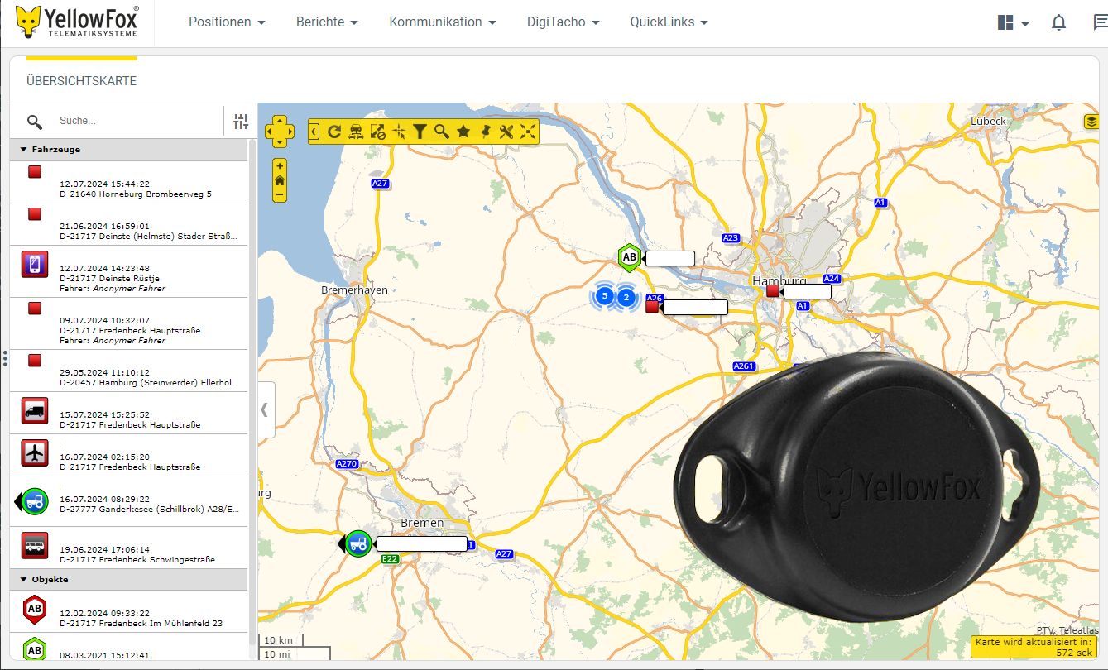Click the red vehicle marker near A26
Viewport: 1108px width, 670px height.
(652, 306)
